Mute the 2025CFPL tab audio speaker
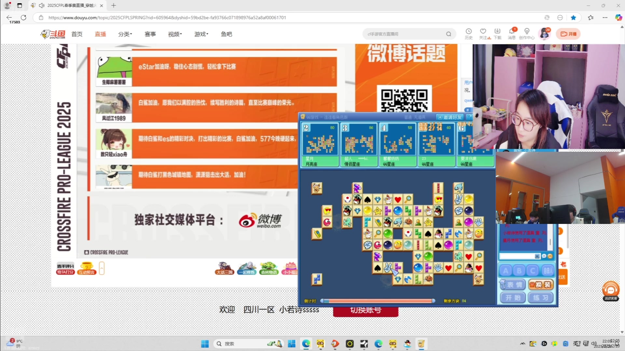The height and width of the screenshot is (351, 625). (42, 6)
